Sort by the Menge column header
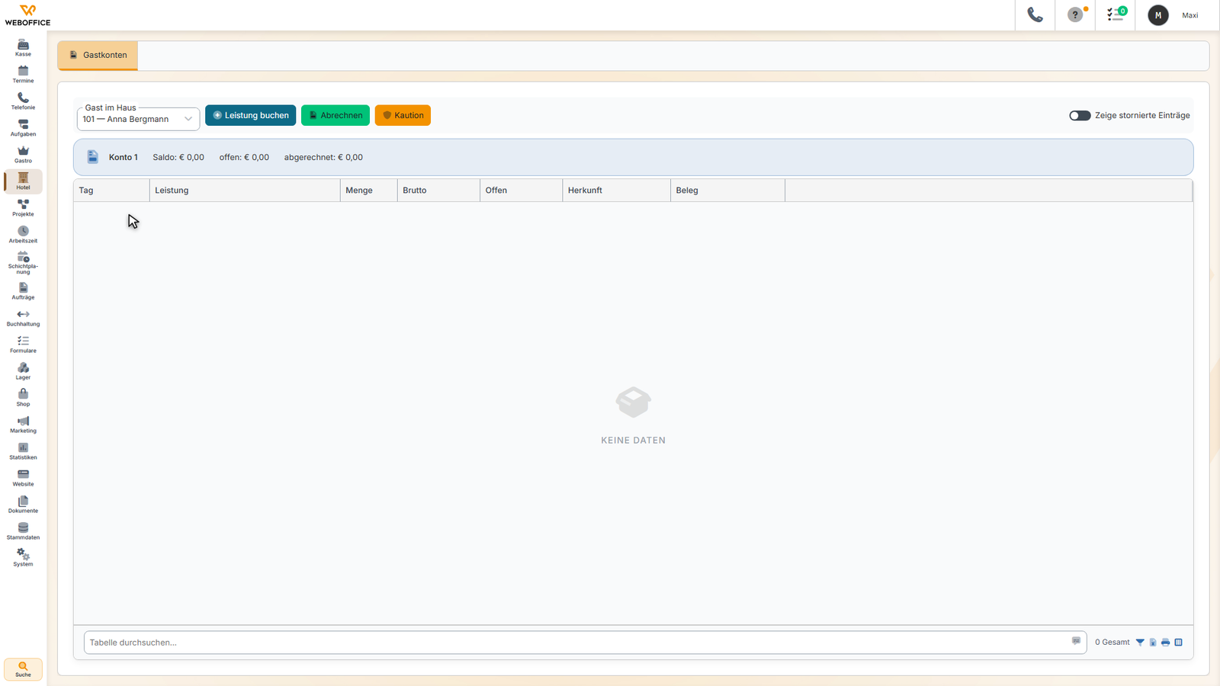Image resolution: width=1220 pixels, height=686 pixels. 369,191
